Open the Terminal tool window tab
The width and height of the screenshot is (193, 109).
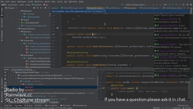click(x=65, y=106)
